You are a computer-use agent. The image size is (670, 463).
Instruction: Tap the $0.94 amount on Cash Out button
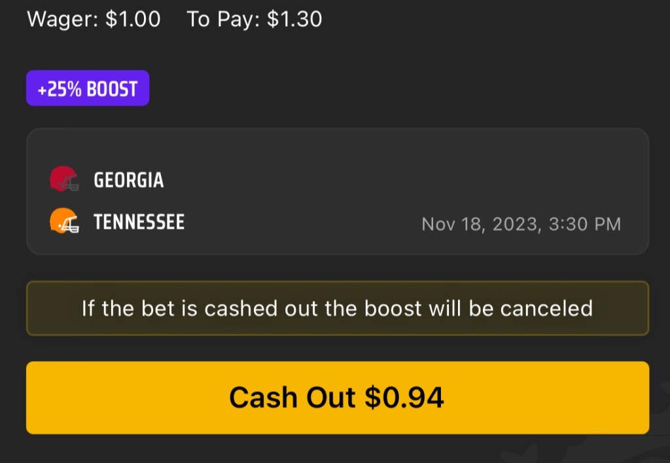tap(404, 397)
